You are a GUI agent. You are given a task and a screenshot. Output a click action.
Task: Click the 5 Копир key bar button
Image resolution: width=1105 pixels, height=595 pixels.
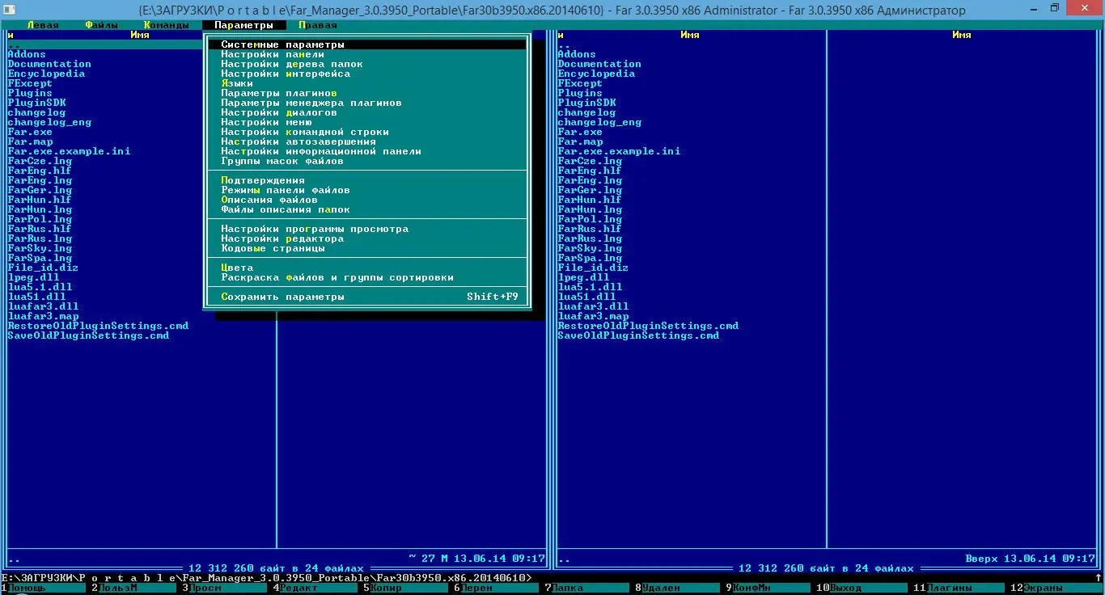coord(406,589)
